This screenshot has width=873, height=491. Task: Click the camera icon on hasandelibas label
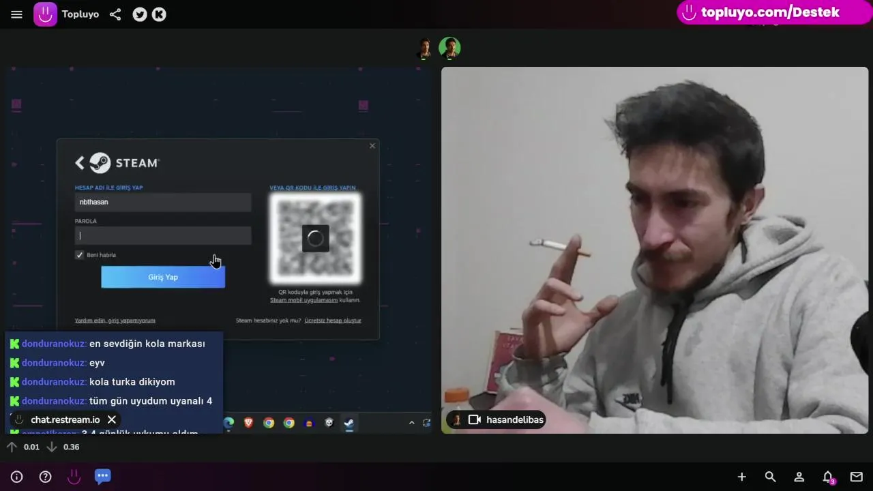point(475,419)
